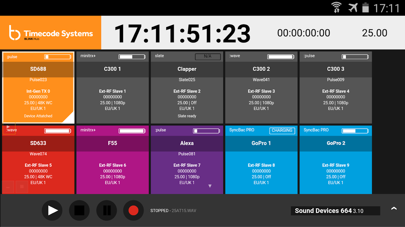This screenshot has height=227, width=405.
Task: Select the C300 3 device name
Action: [336, 69]
